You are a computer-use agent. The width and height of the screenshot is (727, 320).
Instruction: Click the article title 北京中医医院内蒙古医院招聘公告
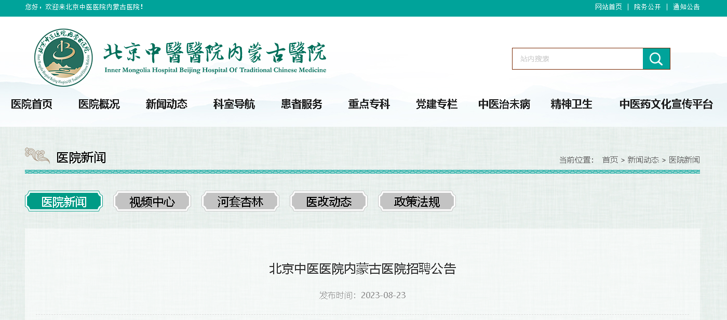pos(362,269)
